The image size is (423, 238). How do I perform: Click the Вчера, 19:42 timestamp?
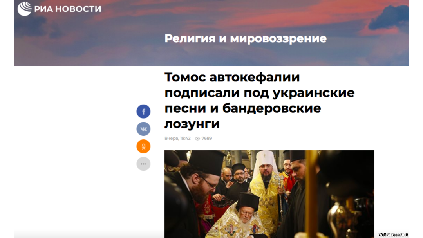pos(177,138)
